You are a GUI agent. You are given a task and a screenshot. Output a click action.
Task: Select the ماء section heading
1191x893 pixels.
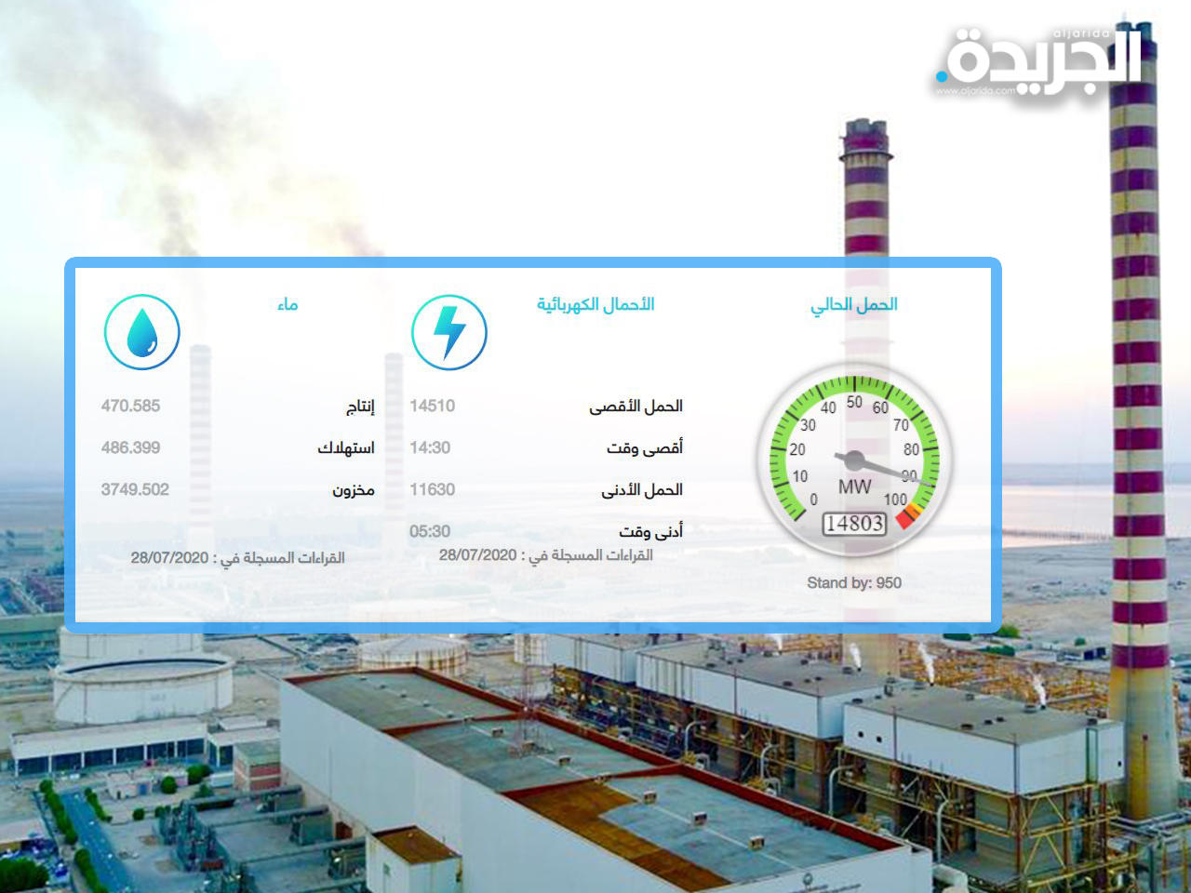pyautogui.click(x=288, y=305)
